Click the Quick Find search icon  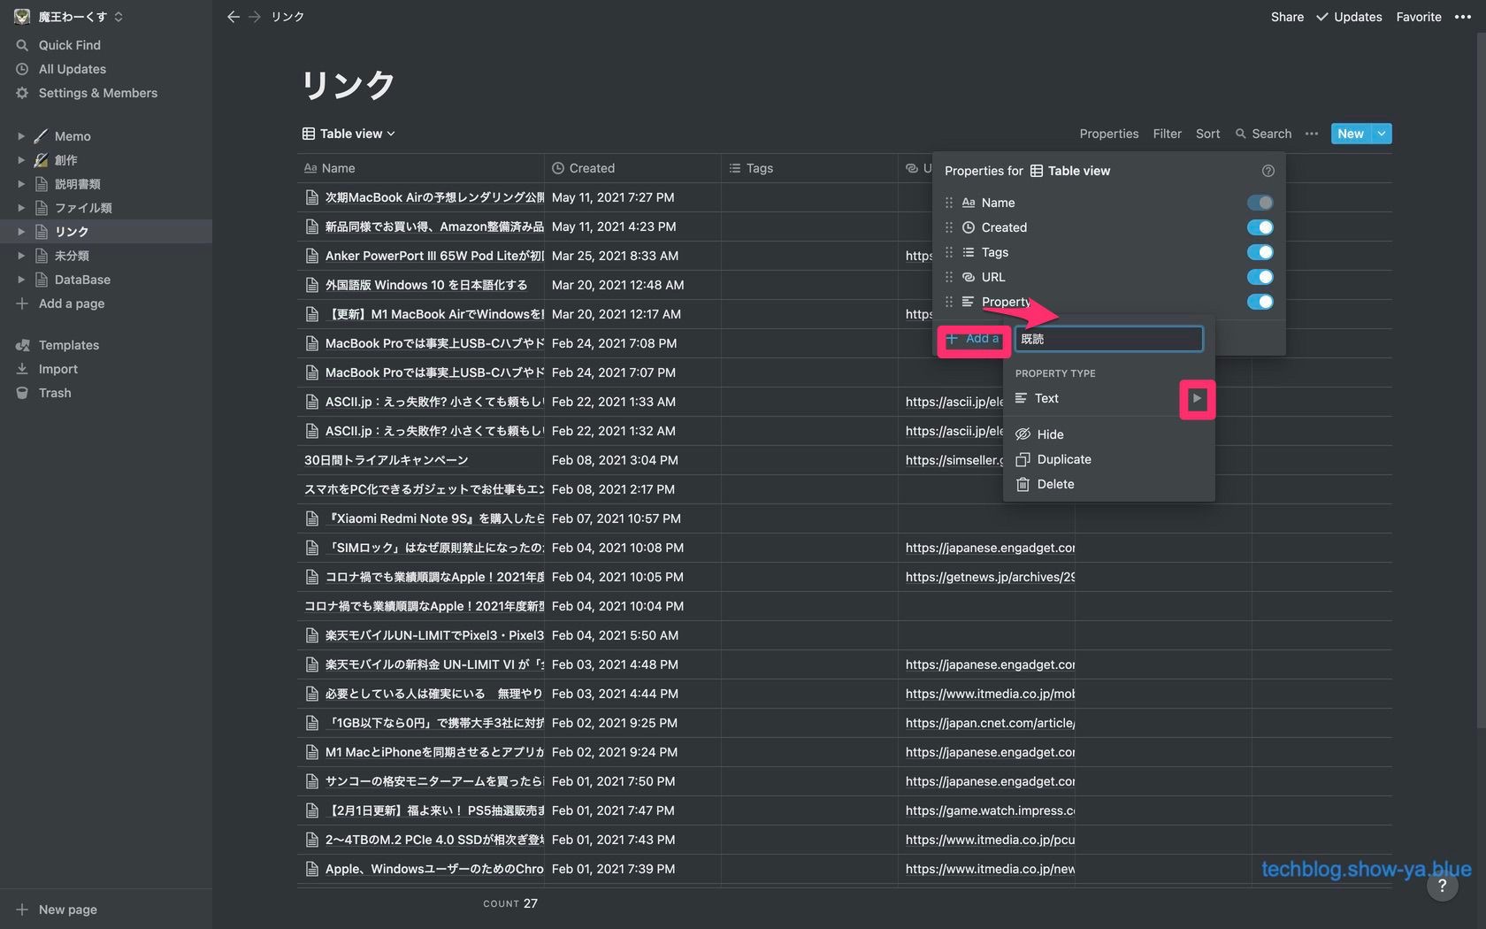[22, 45]
